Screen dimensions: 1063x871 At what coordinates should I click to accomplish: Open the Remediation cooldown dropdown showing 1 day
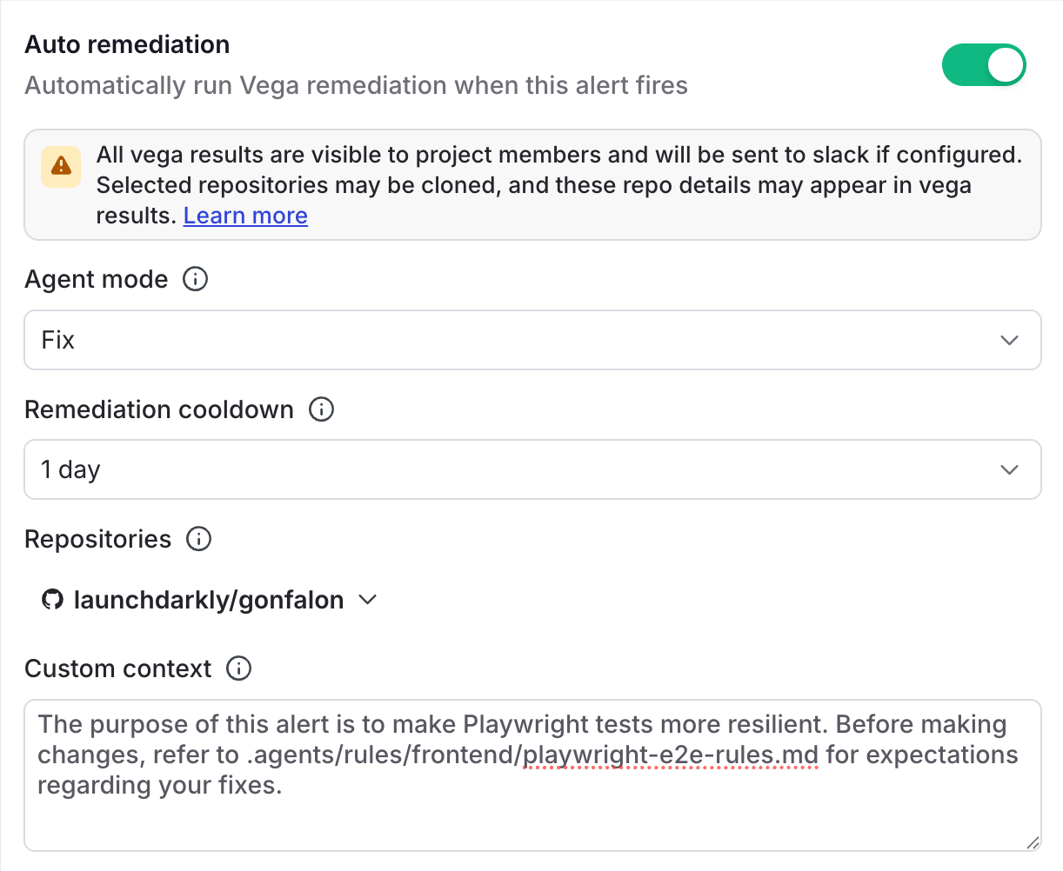point(532,469)
